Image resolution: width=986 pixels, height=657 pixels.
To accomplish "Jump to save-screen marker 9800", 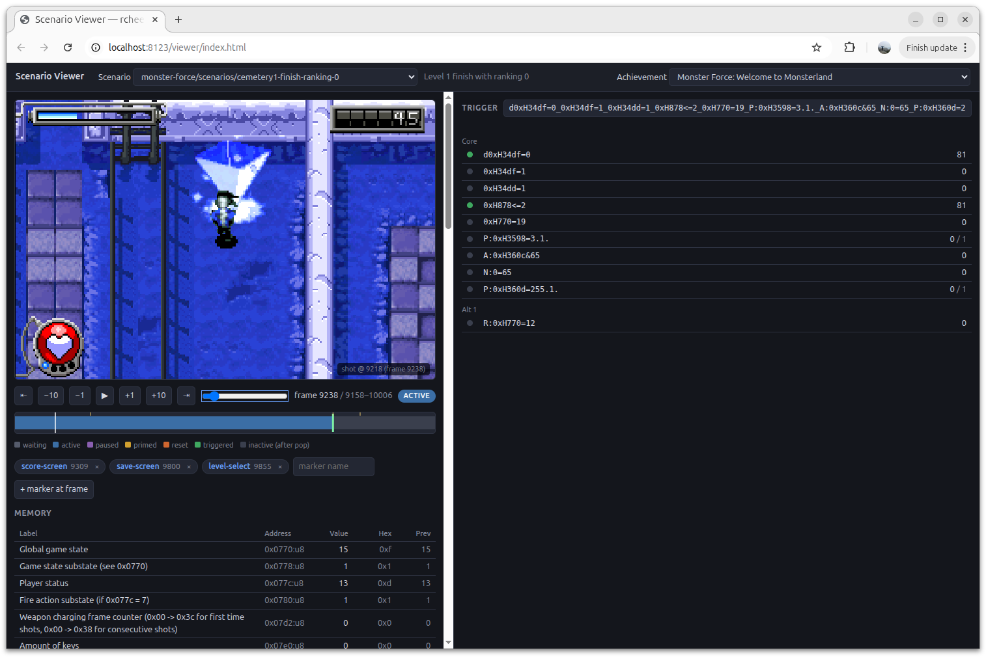I will point(148,466).
